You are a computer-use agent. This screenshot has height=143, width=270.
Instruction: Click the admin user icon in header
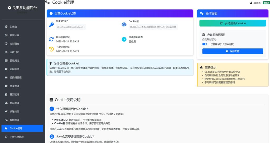coord(251,3)
